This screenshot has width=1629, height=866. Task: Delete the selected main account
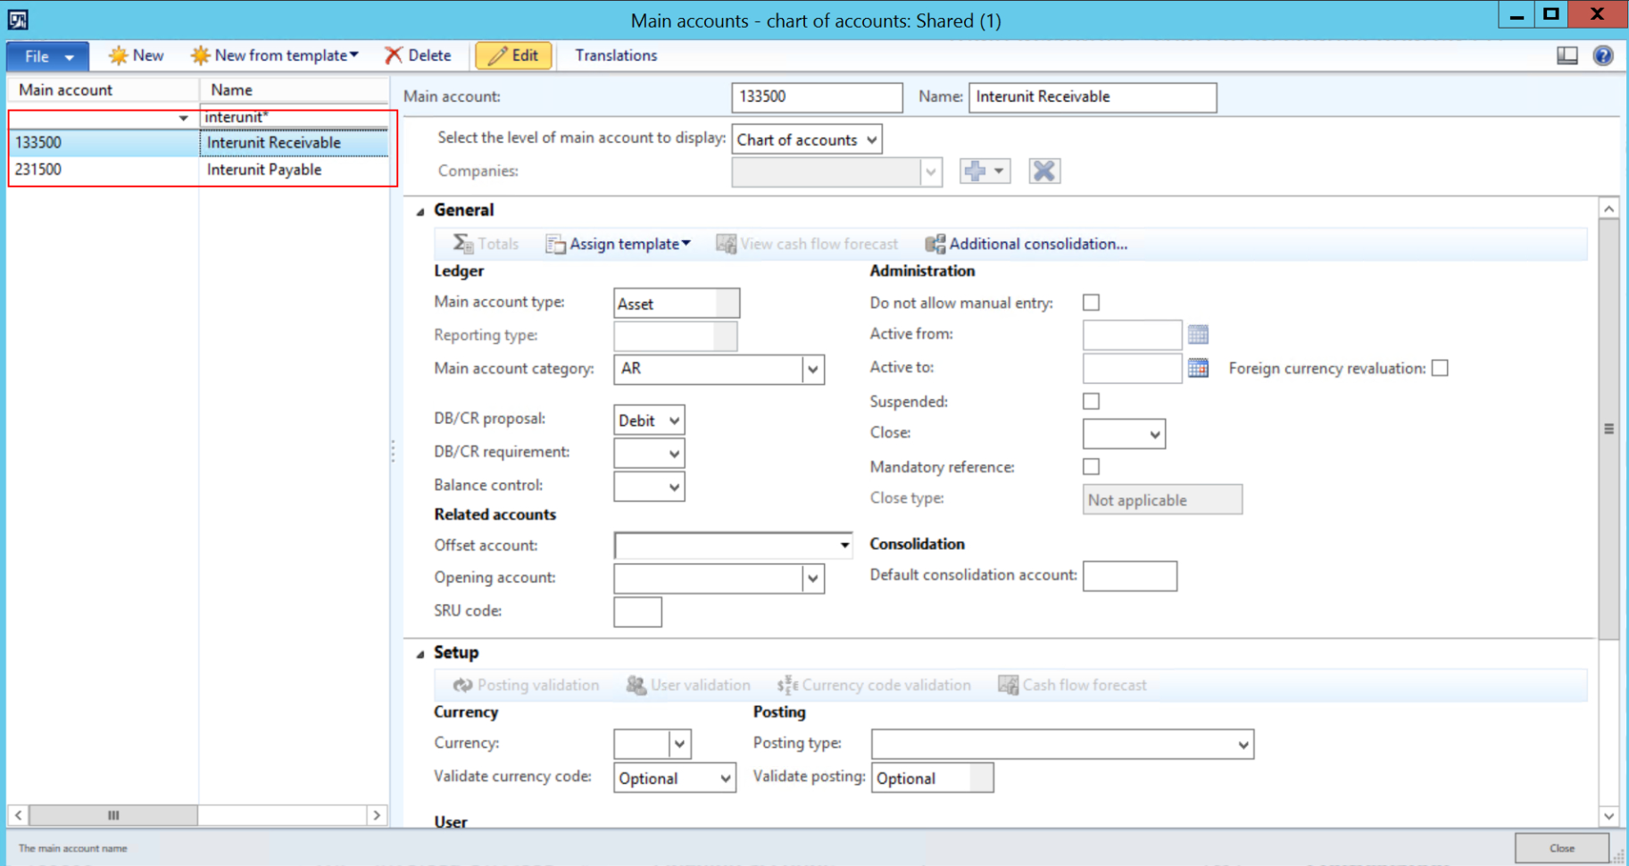[x=419, y=55]
